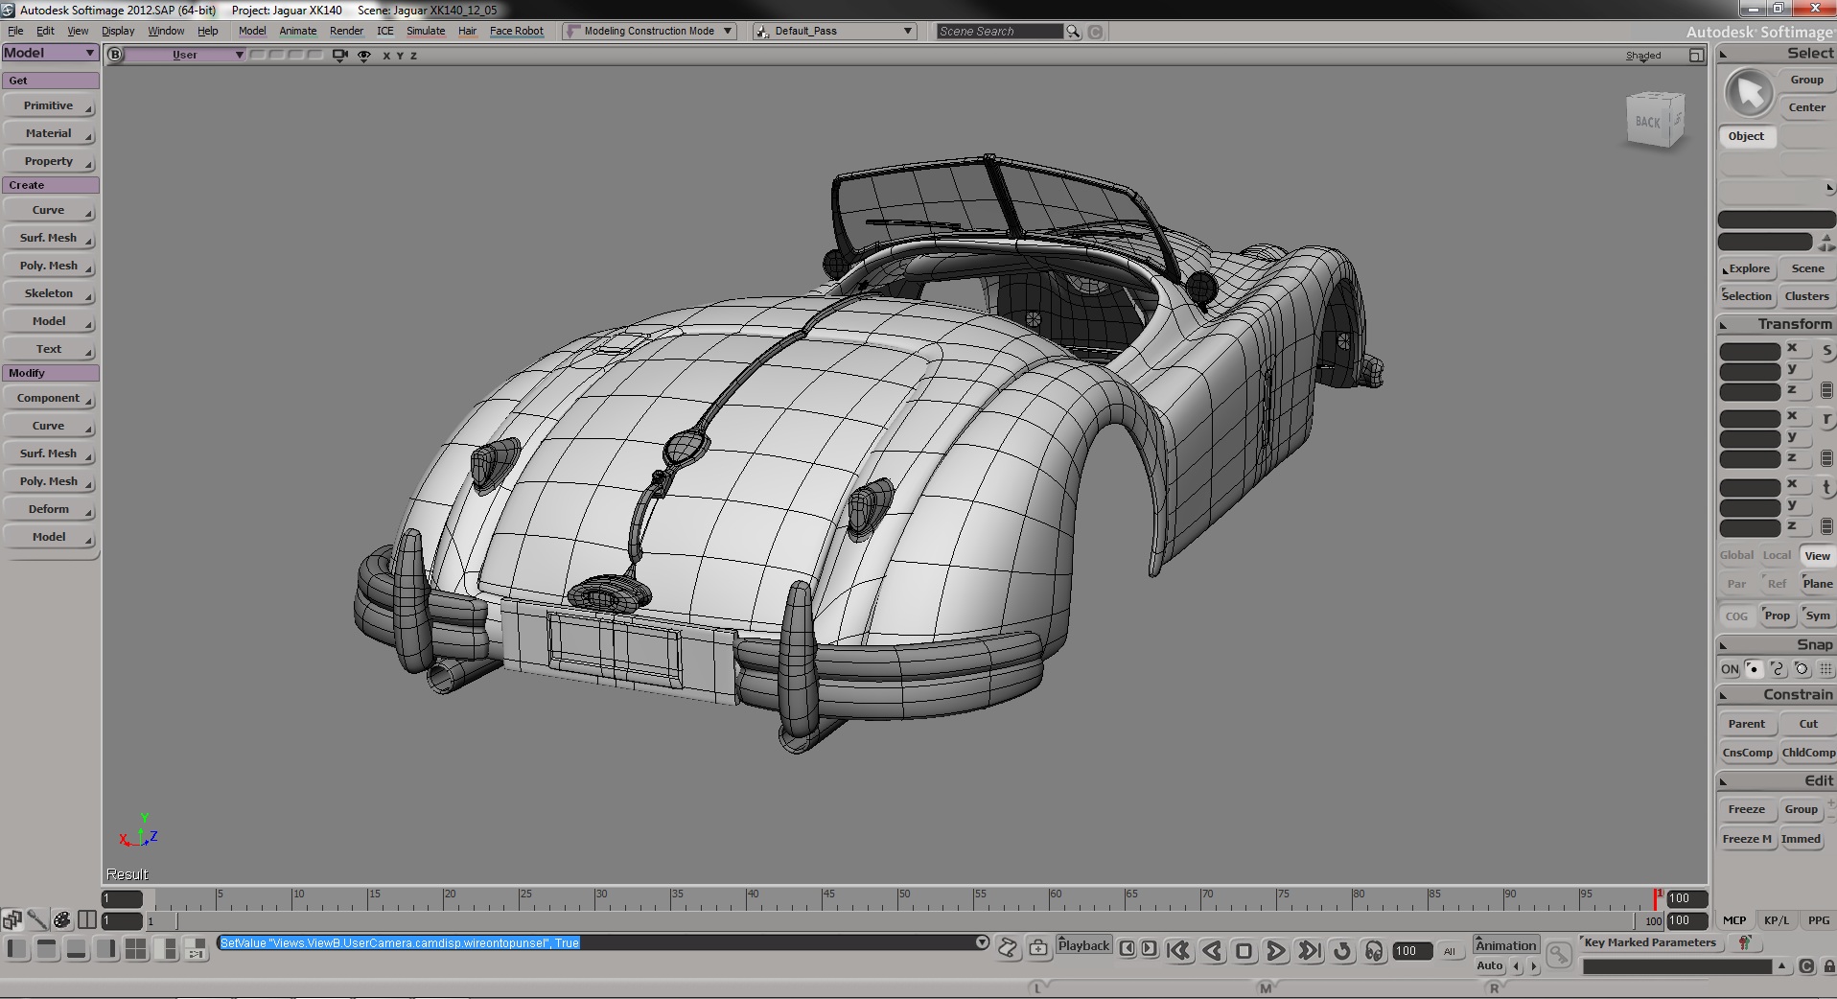Click the stop playback button
1837x999 pixels.
point(1244,951)
